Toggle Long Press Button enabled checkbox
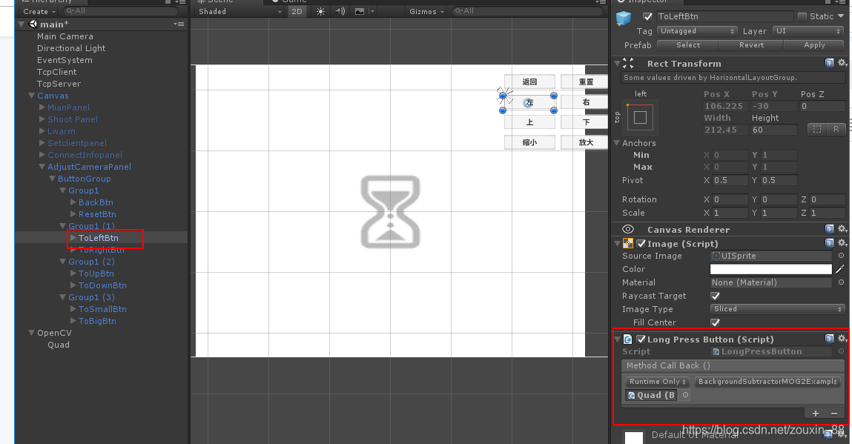 641,339
